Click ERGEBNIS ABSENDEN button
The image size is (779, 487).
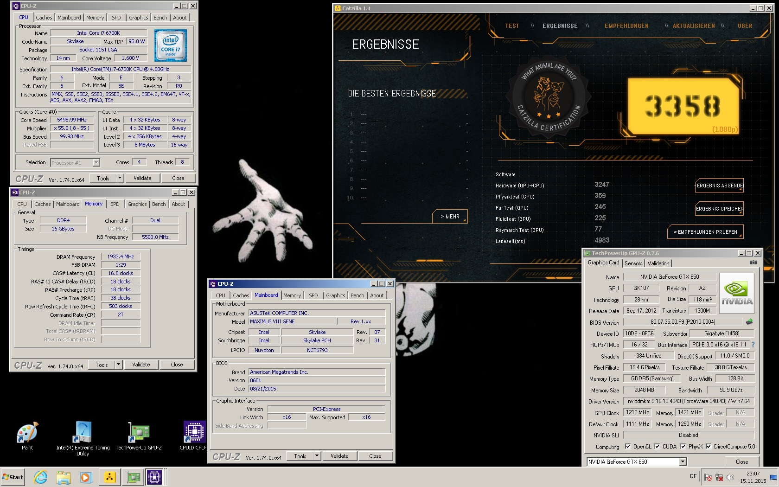pos(720,186)
